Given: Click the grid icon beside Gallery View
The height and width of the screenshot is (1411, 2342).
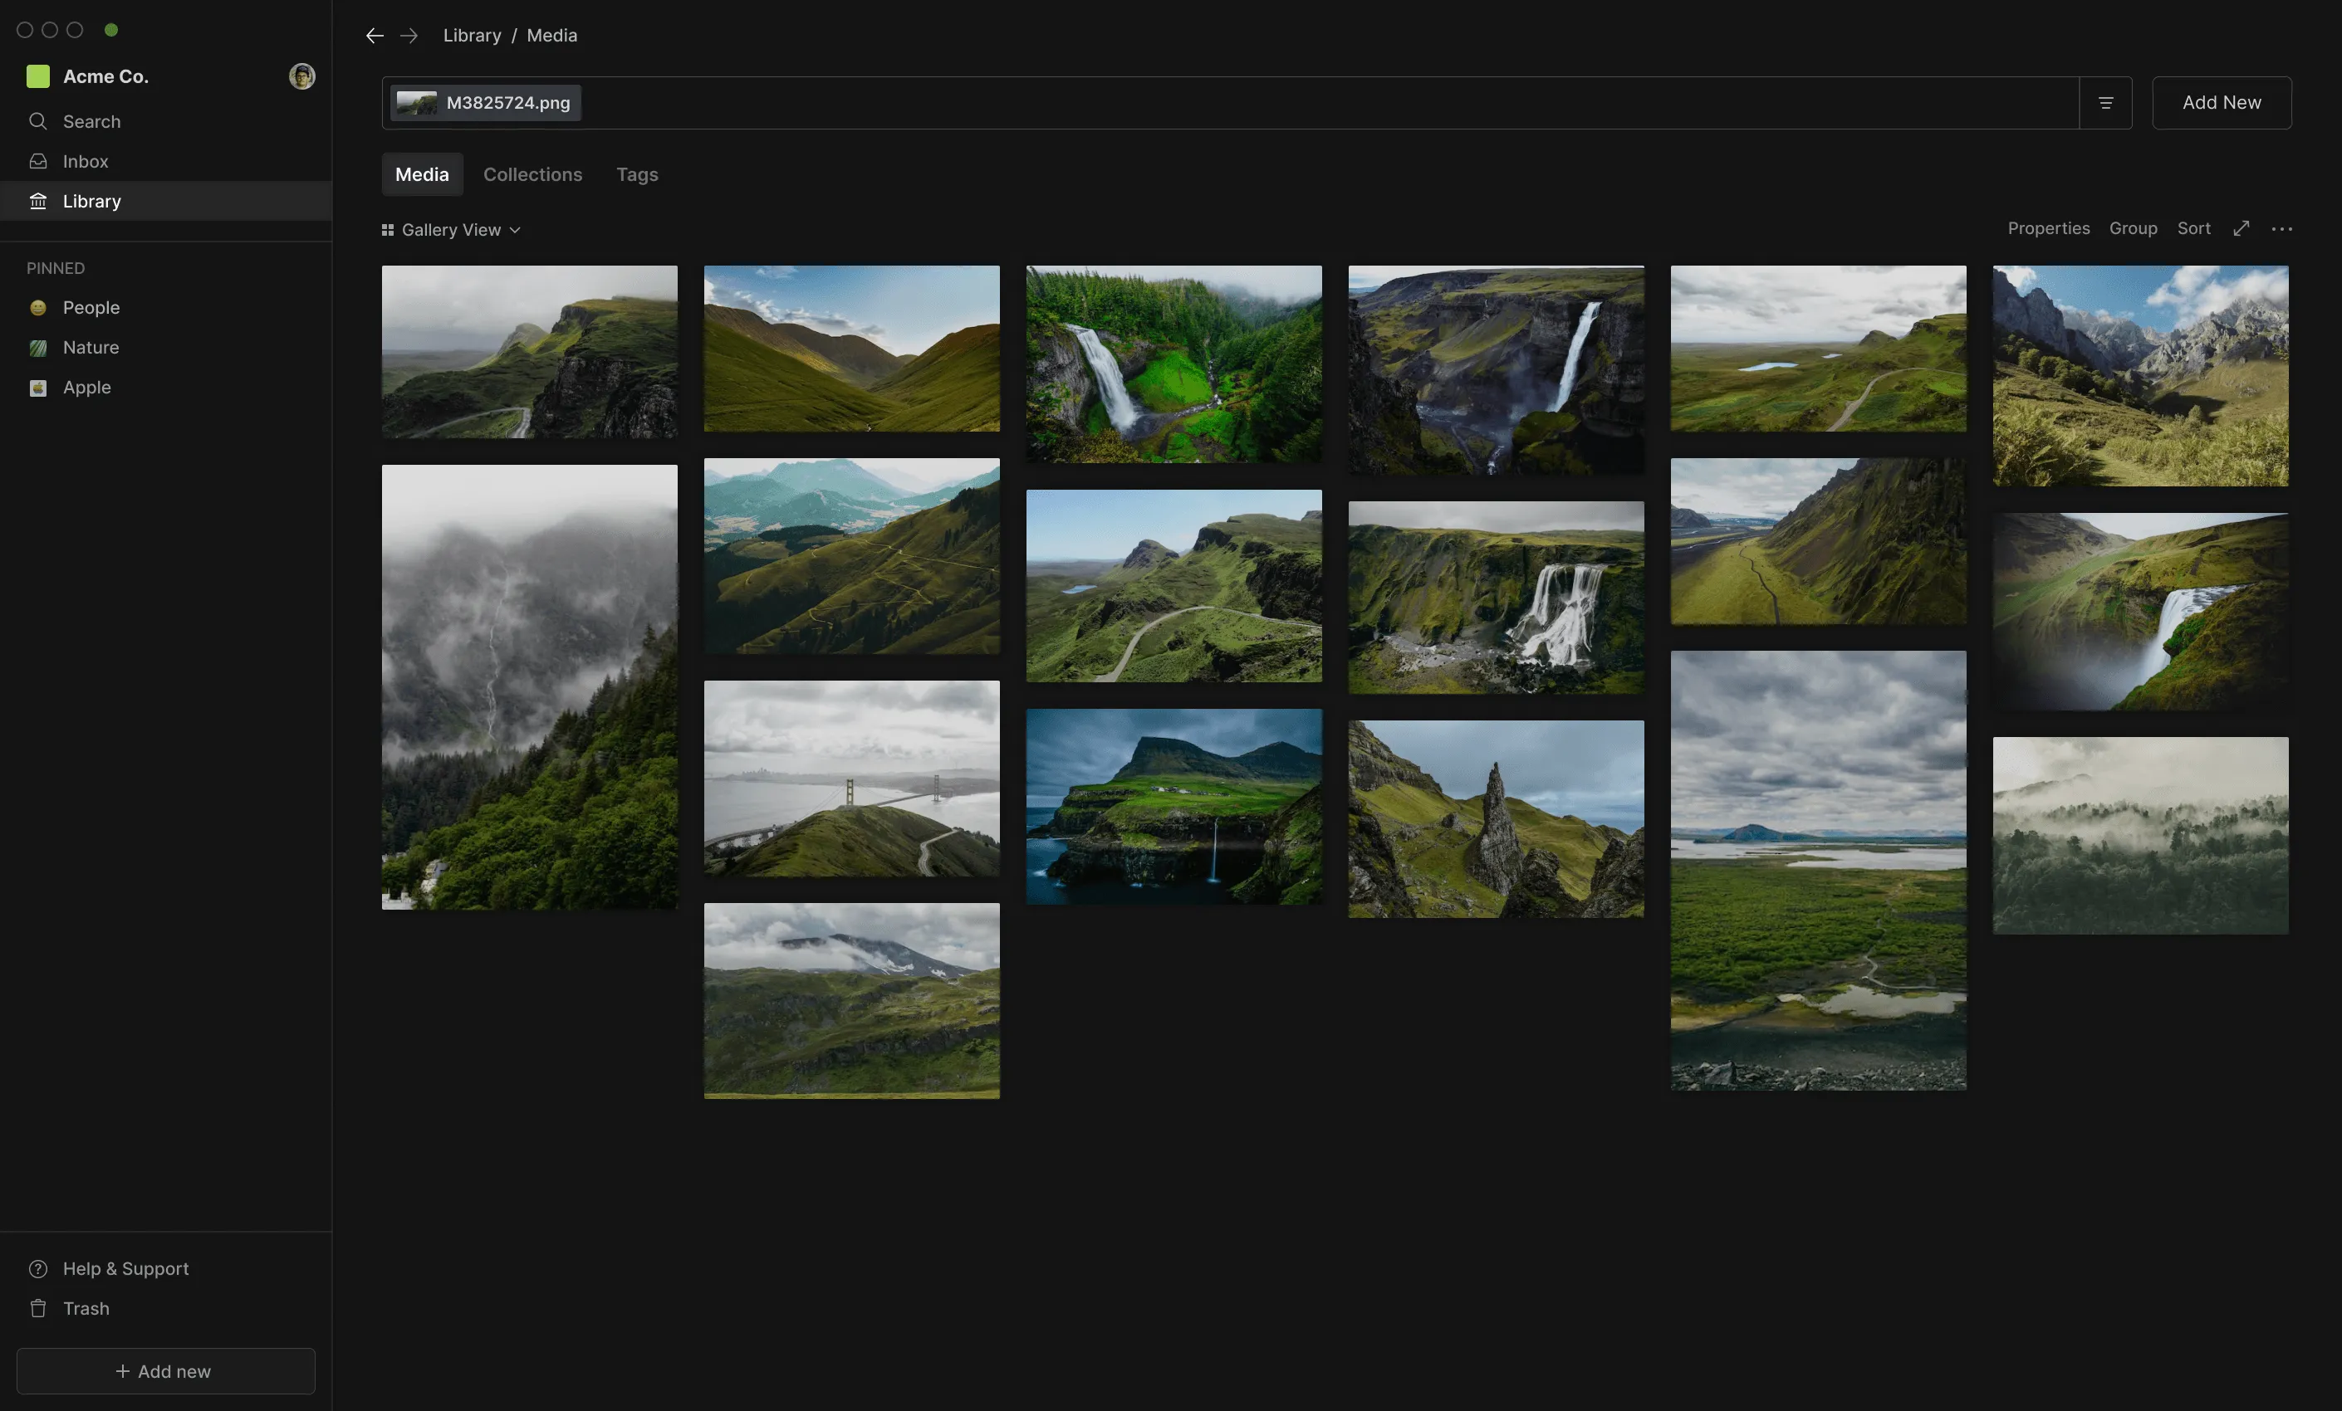Looking at the screenshot, I should [x=388, y=230].
